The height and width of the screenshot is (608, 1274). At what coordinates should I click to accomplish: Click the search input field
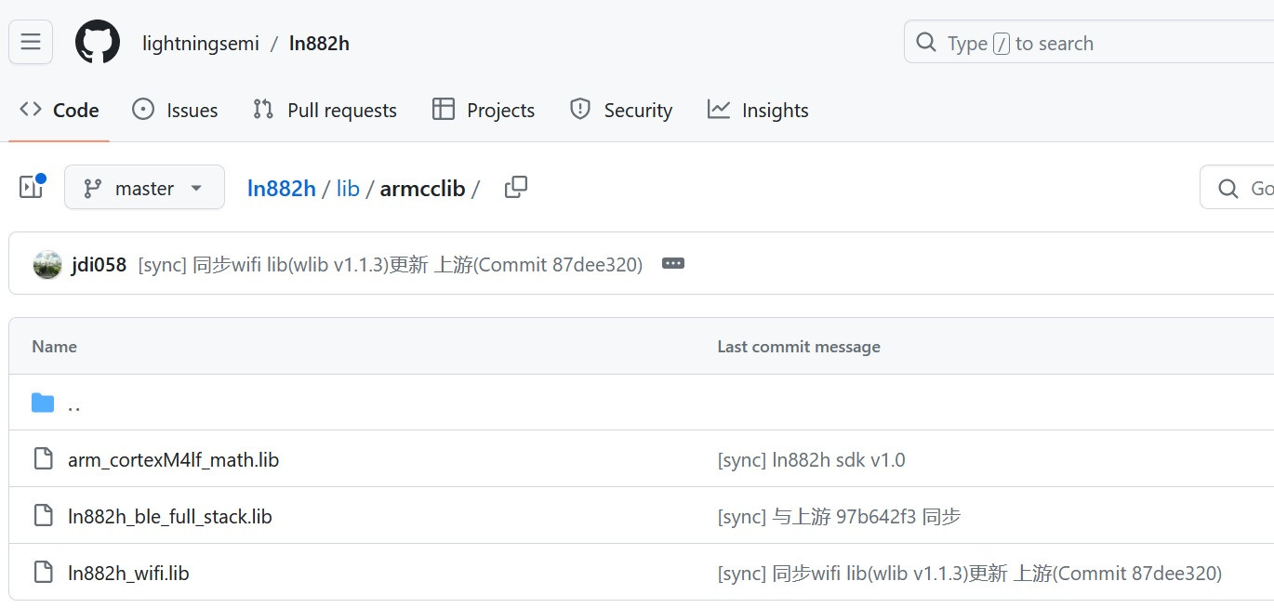tap(1088, 43)
